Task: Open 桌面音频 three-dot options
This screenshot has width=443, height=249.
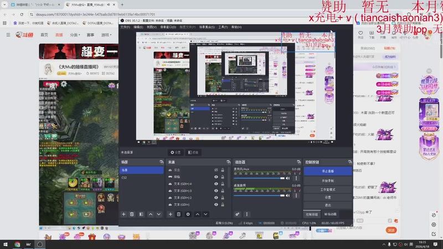Action: coord(296,195)
